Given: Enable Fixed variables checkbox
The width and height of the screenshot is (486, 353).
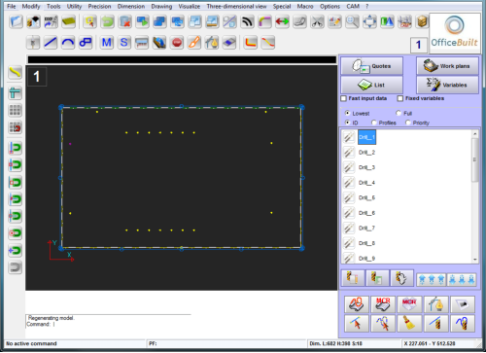Looking at the screenshot, I should [x=400, y=98].
